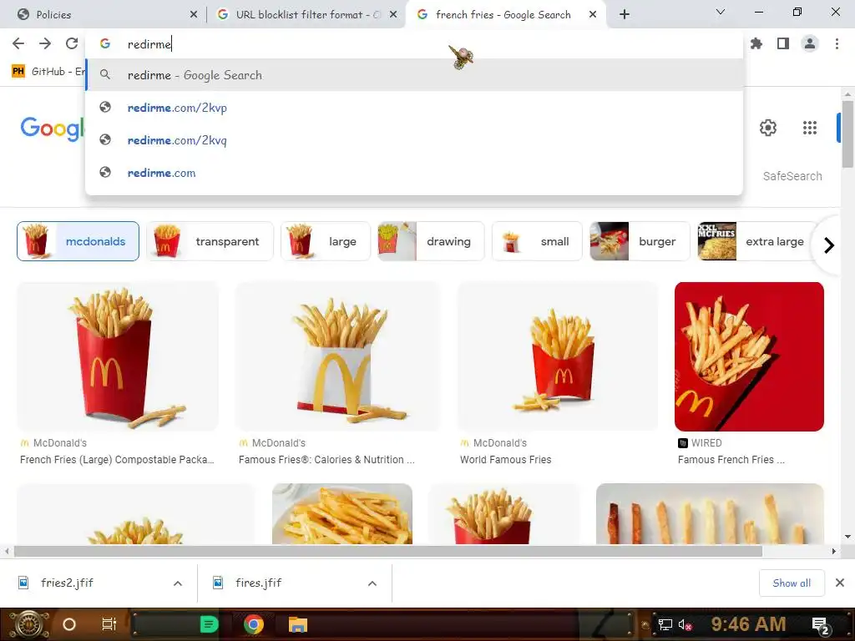Viewport: 855px width, 641px height.
Task: Reload the current page
Action: pyautogui.click(x=72, y=43)
